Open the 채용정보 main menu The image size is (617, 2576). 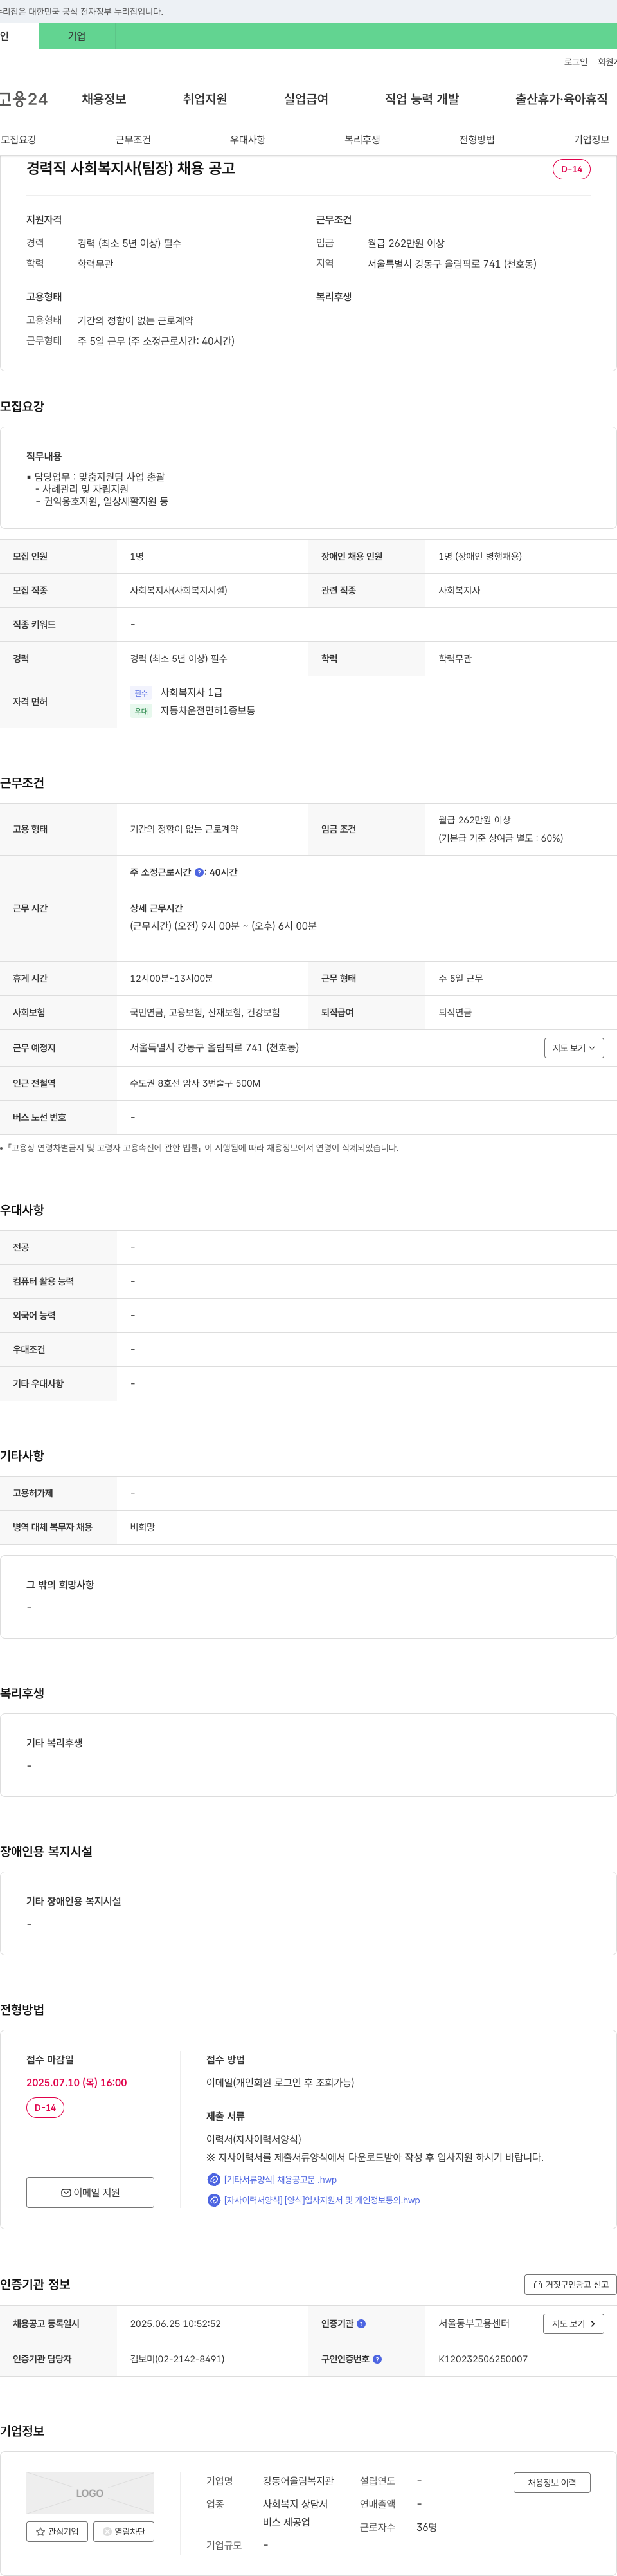tap(104, 99)
